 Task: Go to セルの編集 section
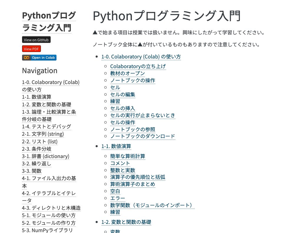point(123,94)
